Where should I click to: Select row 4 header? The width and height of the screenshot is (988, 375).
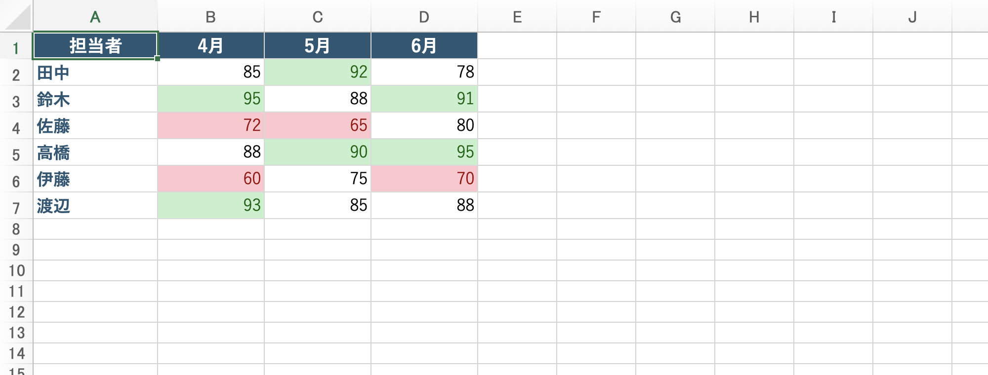tap(16, 128)
